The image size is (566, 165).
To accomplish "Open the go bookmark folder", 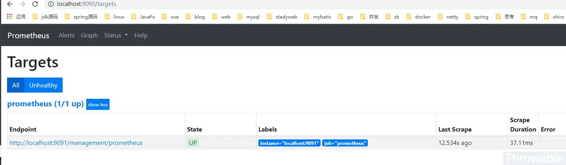I will 345,17.
